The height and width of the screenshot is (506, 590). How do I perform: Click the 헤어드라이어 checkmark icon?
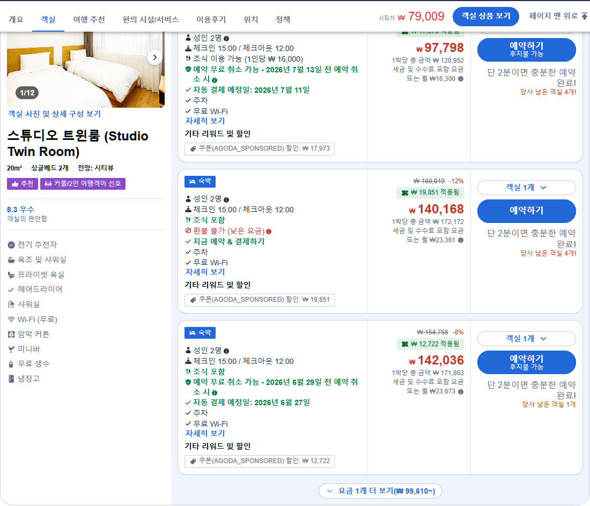[x=11, y=289]
